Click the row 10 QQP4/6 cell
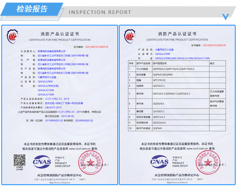The image size is (237, 188). [x=181, y=128]
